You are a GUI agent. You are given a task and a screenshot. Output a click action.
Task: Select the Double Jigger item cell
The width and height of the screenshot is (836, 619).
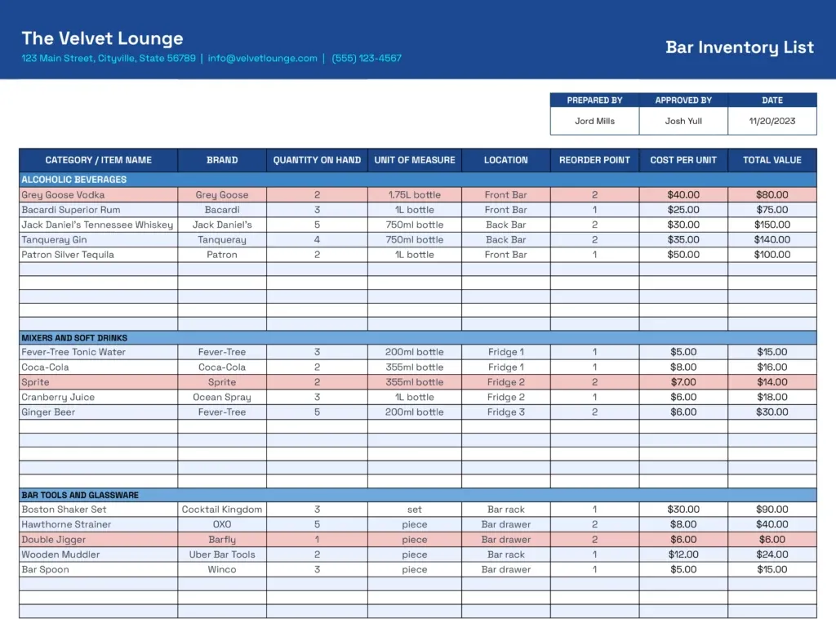tap(99, 540)
